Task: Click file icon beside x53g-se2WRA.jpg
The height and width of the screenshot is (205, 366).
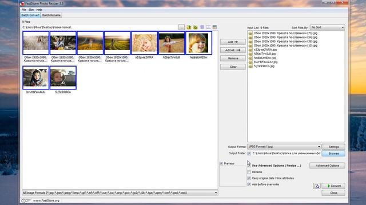Action: click(x=250, y=50)
